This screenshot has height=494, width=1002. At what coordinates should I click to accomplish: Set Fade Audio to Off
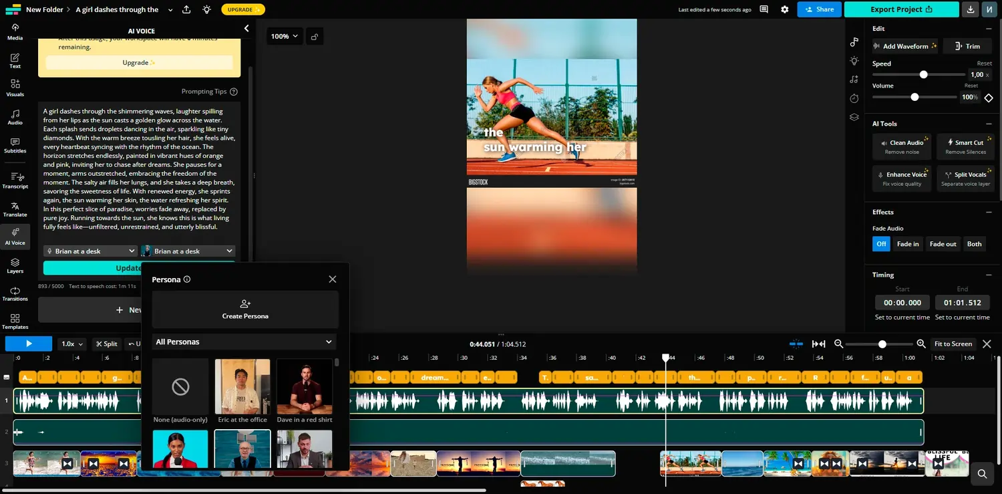click(x=881, y=244)
